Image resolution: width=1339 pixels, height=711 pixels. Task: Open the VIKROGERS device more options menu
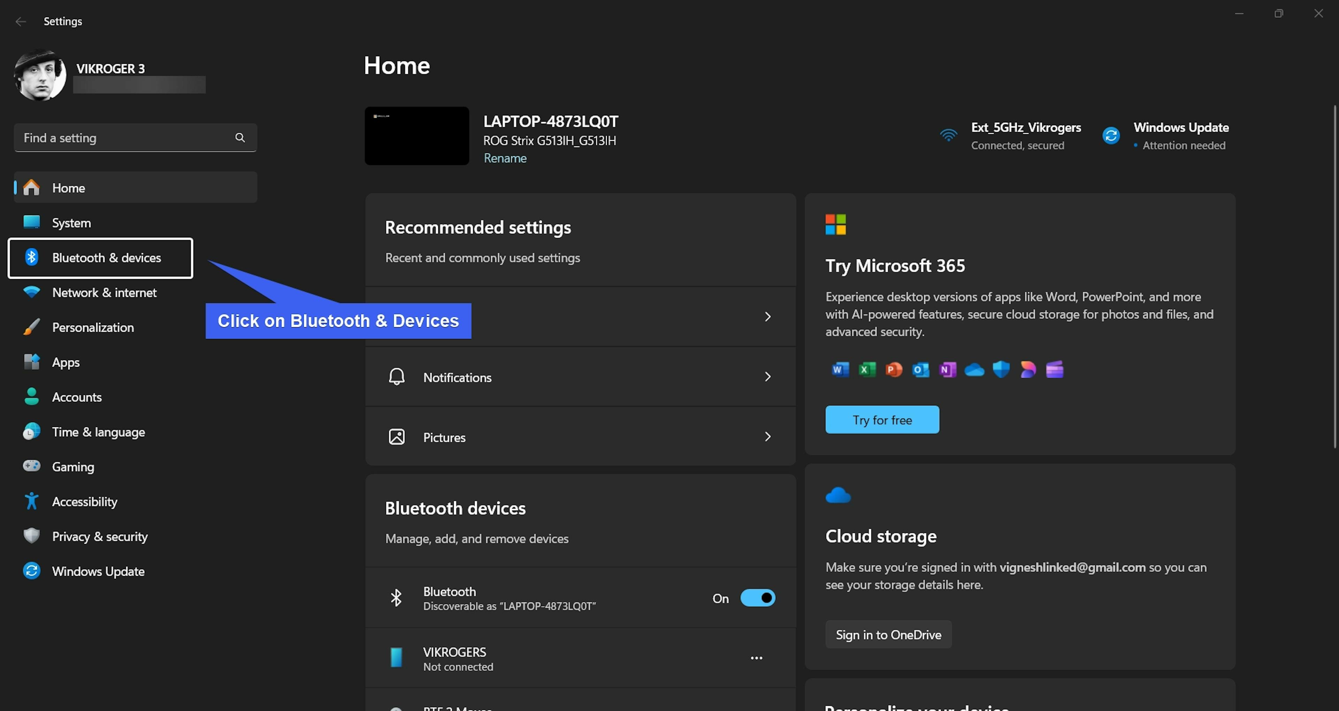pos(756,658)
